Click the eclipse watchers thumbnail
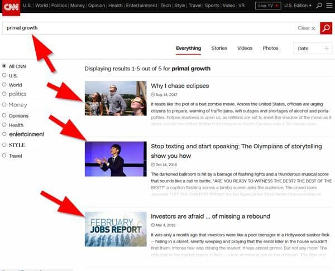Screen dimensions: 335x271 (116, 98)
